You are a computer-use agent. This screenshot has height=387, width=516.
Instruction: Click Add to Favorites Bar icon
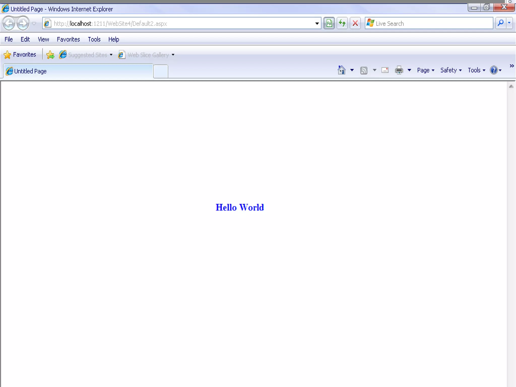[50, 55]
